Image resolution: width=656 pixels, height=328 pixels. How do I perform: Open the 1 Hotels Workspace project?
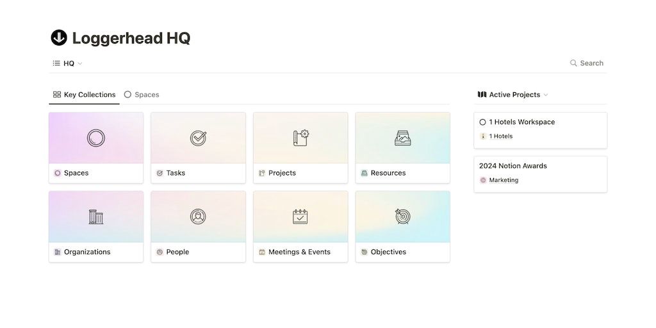point(541,130)
